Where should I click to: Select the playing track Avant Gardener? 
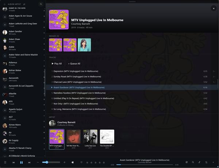[132, 87]
